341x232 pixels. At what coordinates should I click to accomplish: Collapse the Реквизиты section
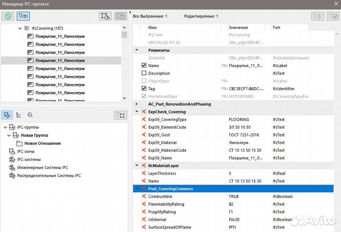(137, 50)
